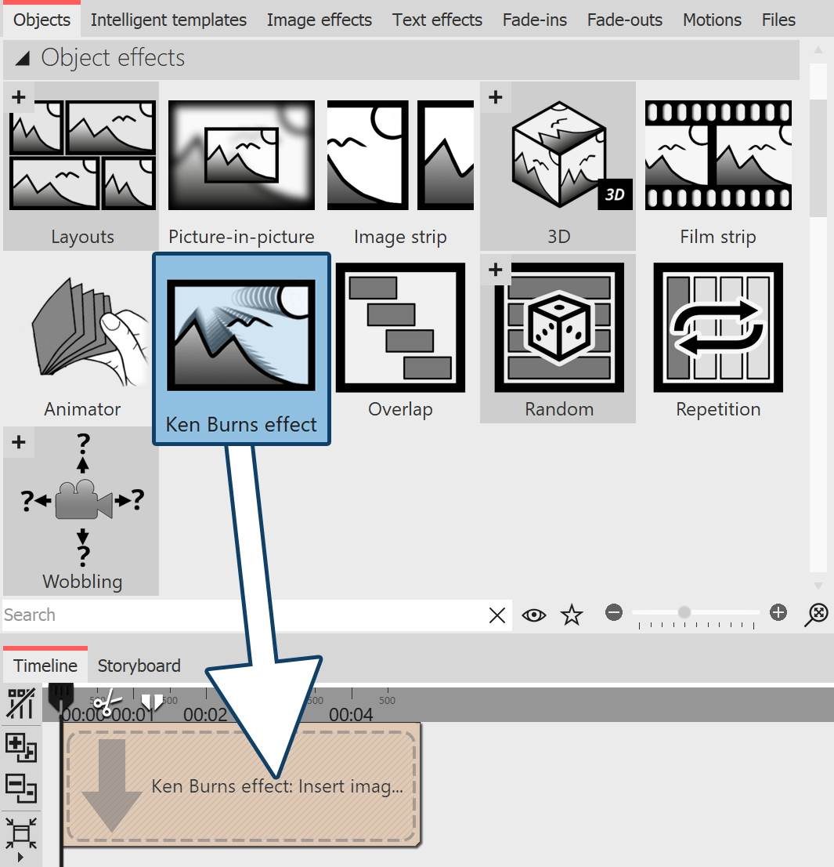Expand the 3D effect variants with plus
Screen dimensions: 834x867
[495, 96]
